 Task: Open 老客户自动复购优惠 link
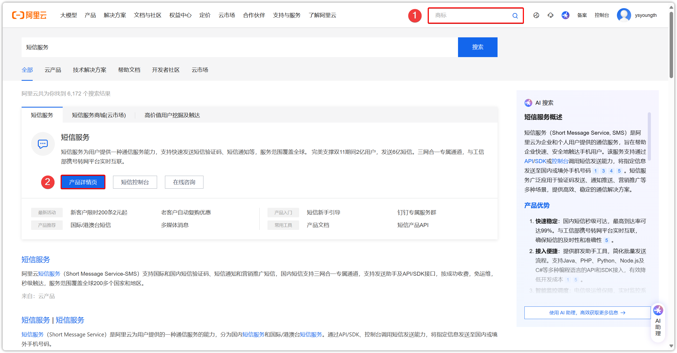click(186, 213)
